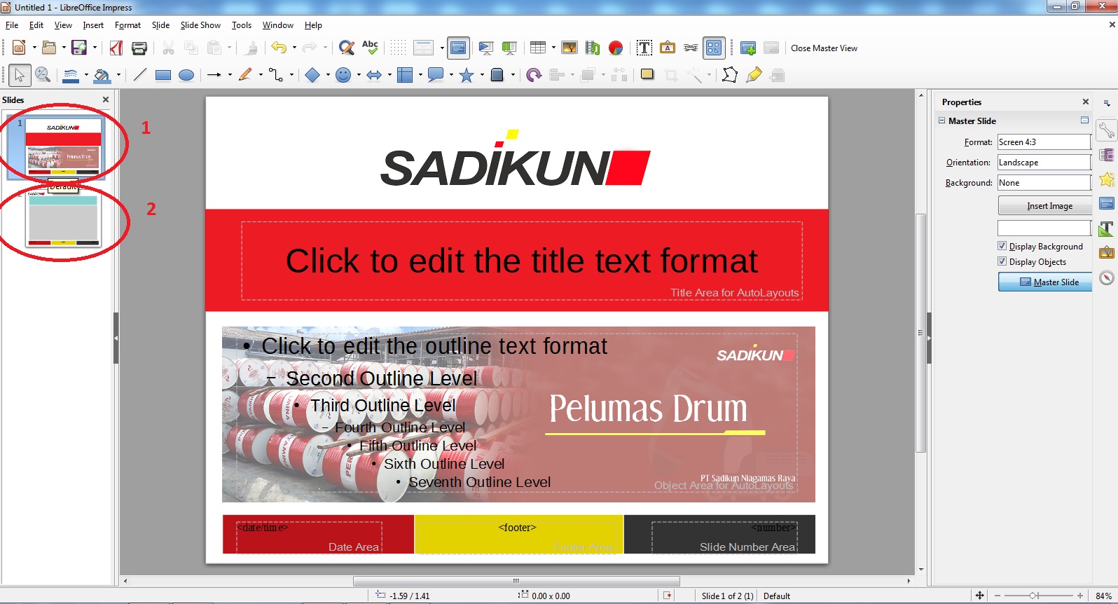Select the Line drawing tool
Image resolution: width=1118 pixels, height=604 pixels.
[140, 75]
